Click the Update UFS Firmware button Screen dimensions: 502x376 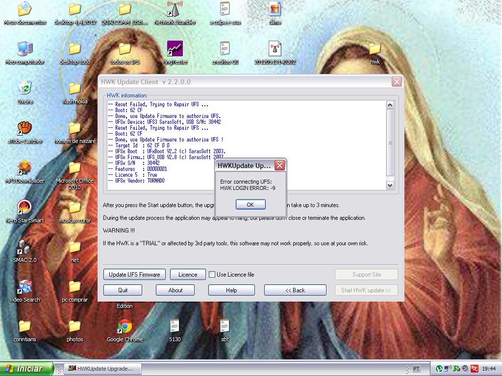coord(134,274)
